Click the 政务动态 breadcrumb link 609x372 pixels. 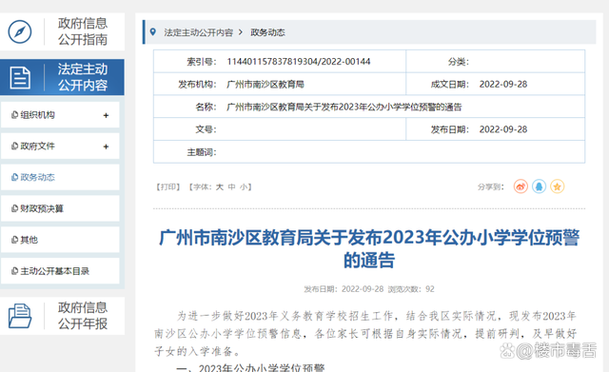click(x=267, y=32)
